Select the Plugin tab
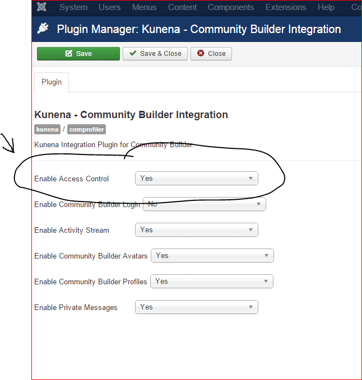 (x=52, y=82)
